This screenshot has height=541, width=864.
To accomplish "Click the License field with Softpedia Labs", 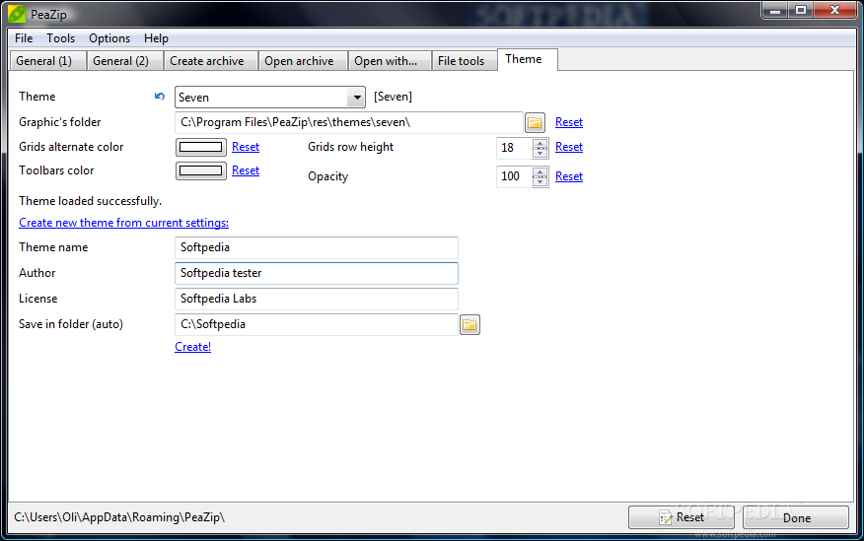I will 317,299.
